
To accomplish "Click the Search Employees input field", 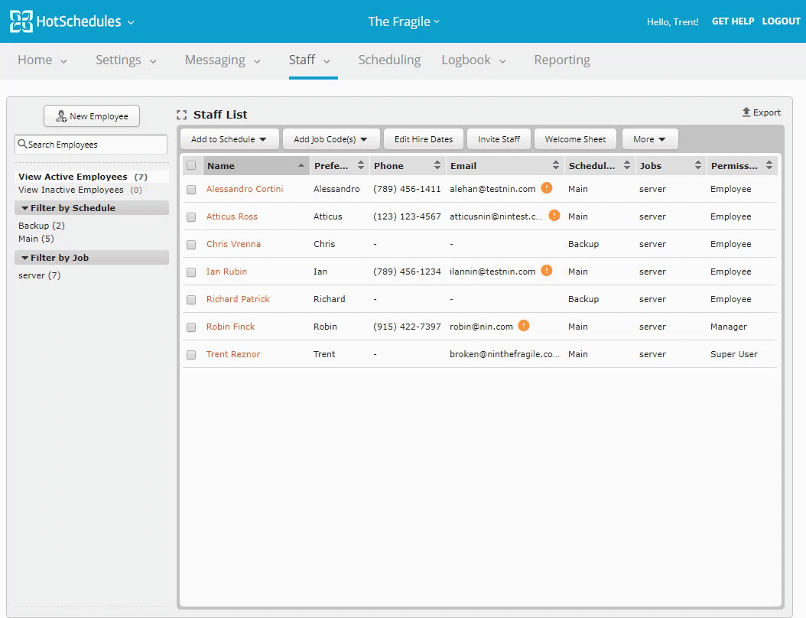I will (x=91, y=145).
